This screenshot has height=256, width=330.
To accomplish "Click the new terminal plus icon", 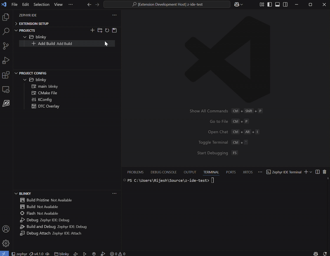I will pos(306,172).
